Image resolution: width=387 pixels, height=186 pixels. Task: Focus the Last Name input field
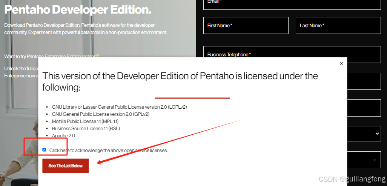pos(338,25)
